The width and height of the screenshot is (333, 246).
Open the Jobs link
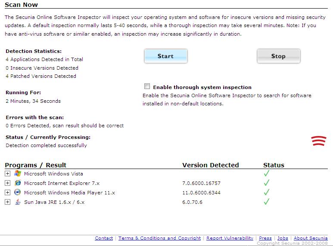pyautogui.click(x=283, y=238)
